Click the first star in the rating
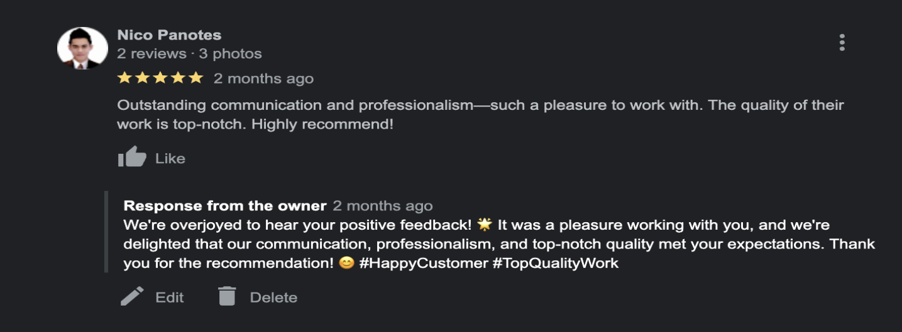 [x=124, y=78]
